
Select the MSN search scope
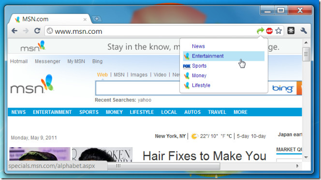[119, 75]
